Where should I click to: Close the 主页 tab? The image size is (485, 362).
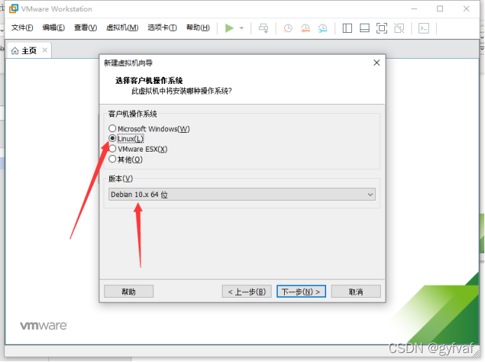pyautogui.click(x=45, y=50)
